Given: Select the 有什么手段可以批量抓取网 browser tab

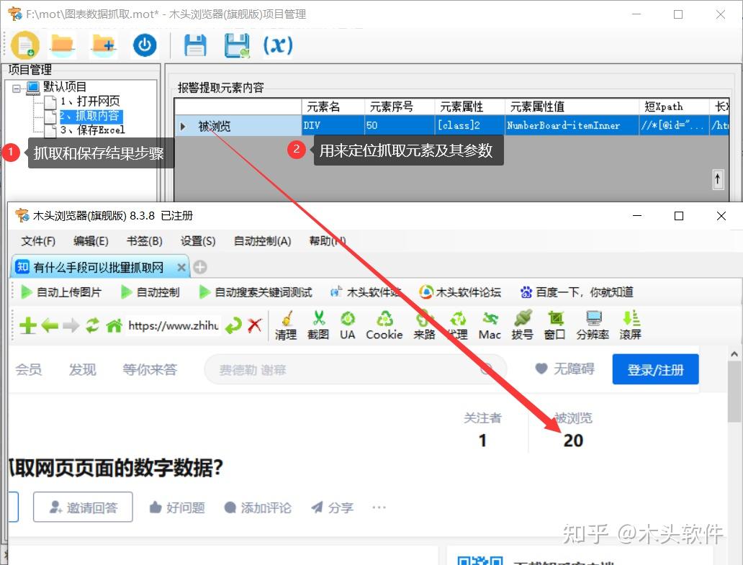Looking at the screenshot, I should tap(99, 268).
